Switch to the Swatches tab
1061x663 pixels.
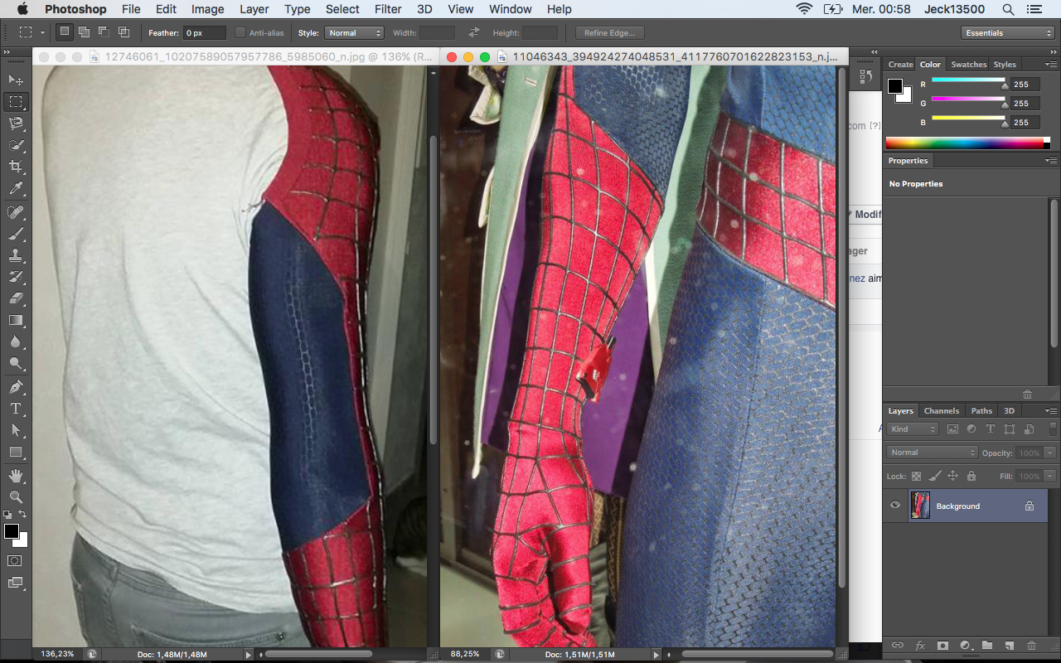[968, 65]
